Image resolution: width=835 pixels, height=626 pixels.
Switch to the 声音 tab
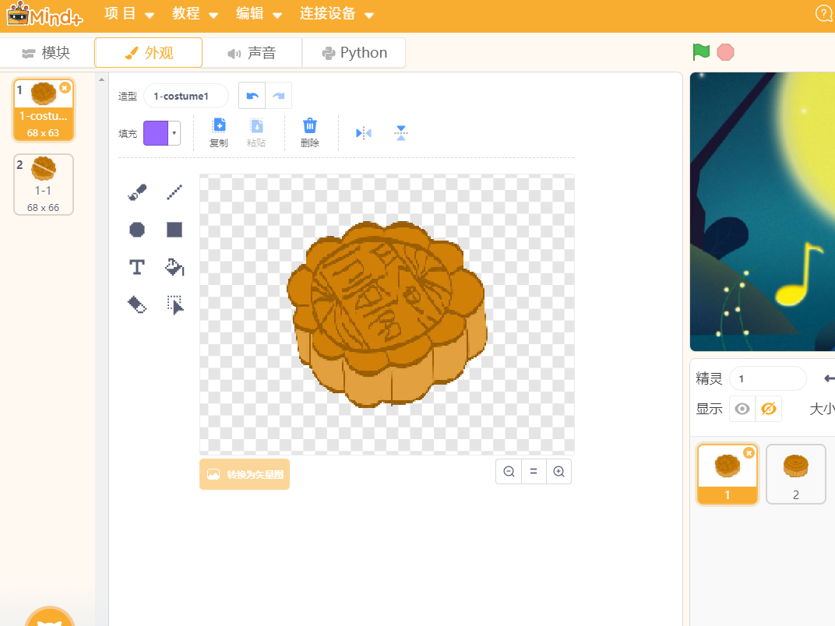(252, 53)
